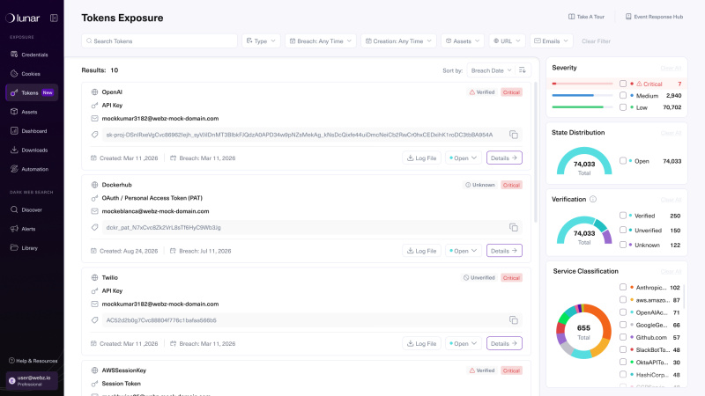Viewport: 705px width, 396px height.
Task: Click the Credentials sidebar icon
Action: click(14, 55)
